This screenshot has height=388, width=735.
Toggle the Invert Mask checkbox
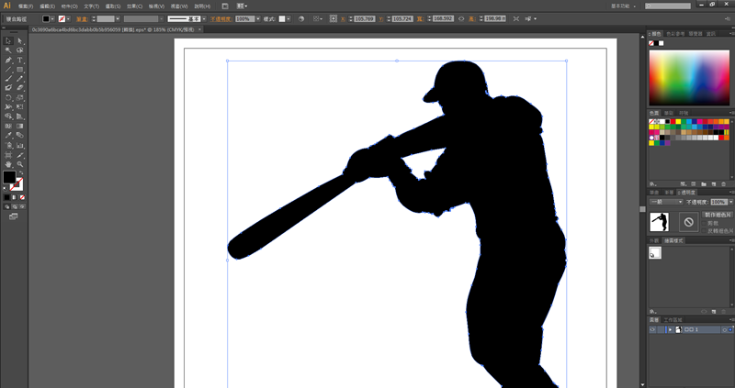704,230
